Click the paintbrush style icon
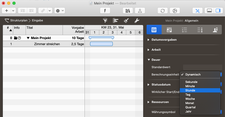The height and width of the screenshot is (117, 225). point(126,20)
